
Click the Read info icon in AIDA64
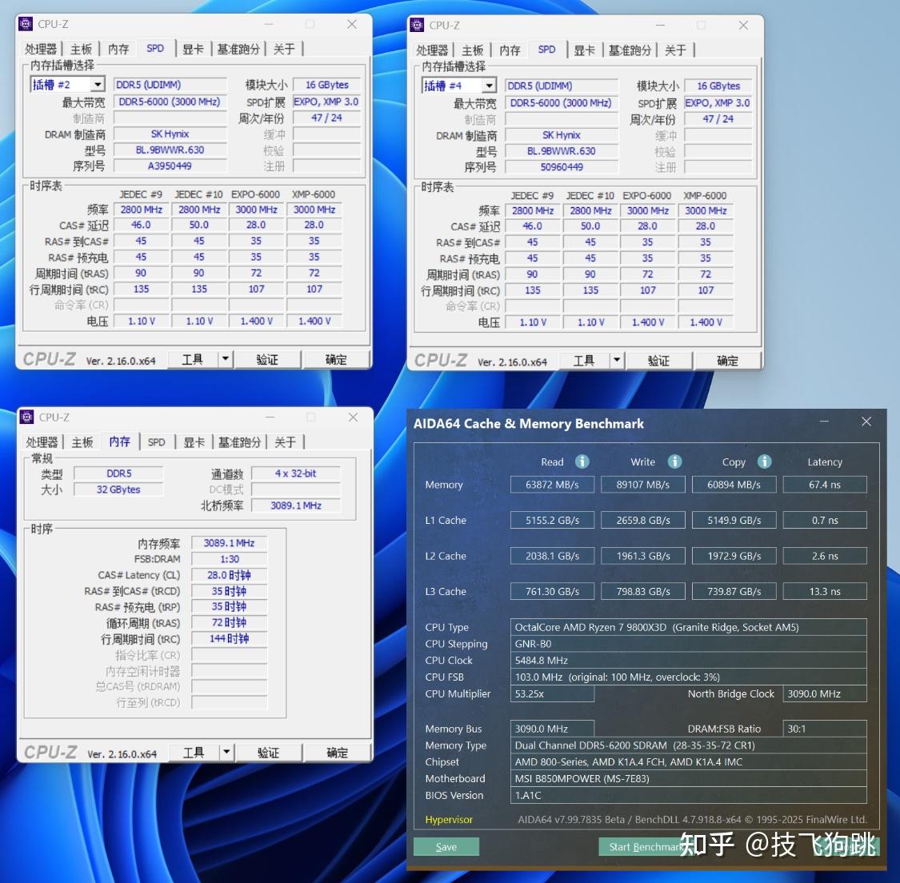(582, 461)
